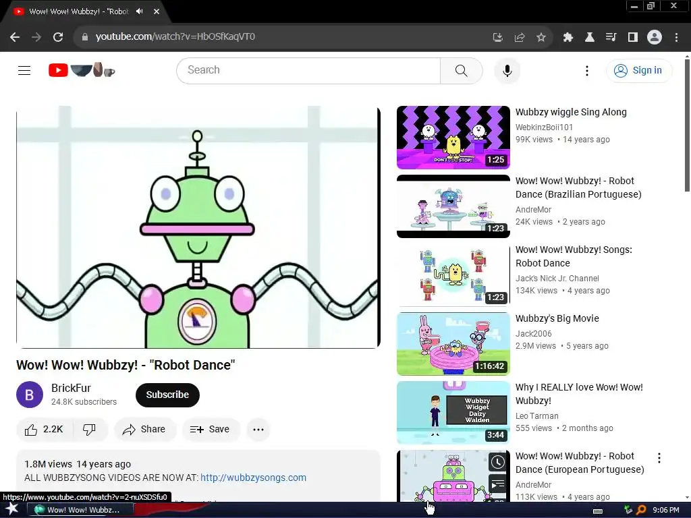Dislike the video

pyautogui.click(x=90, y=430)
